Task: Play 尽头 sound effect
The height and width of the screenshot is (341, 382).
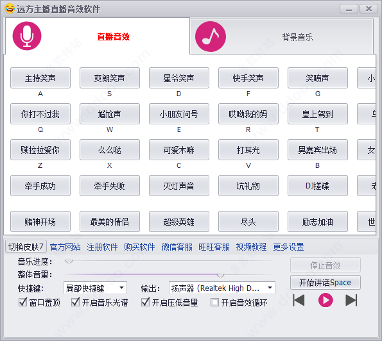Action: (x=248, y=222)
